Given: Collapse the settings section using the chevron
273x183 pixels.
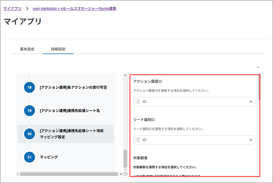Looking at the screenshot, I should point(258,67).
